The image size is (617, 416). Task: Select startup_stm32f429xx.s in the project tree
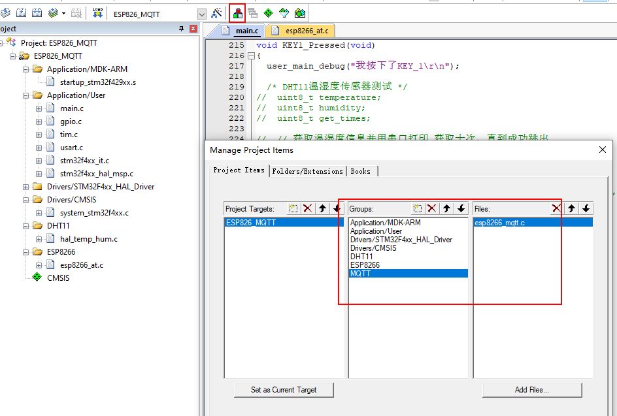[98, 82]
